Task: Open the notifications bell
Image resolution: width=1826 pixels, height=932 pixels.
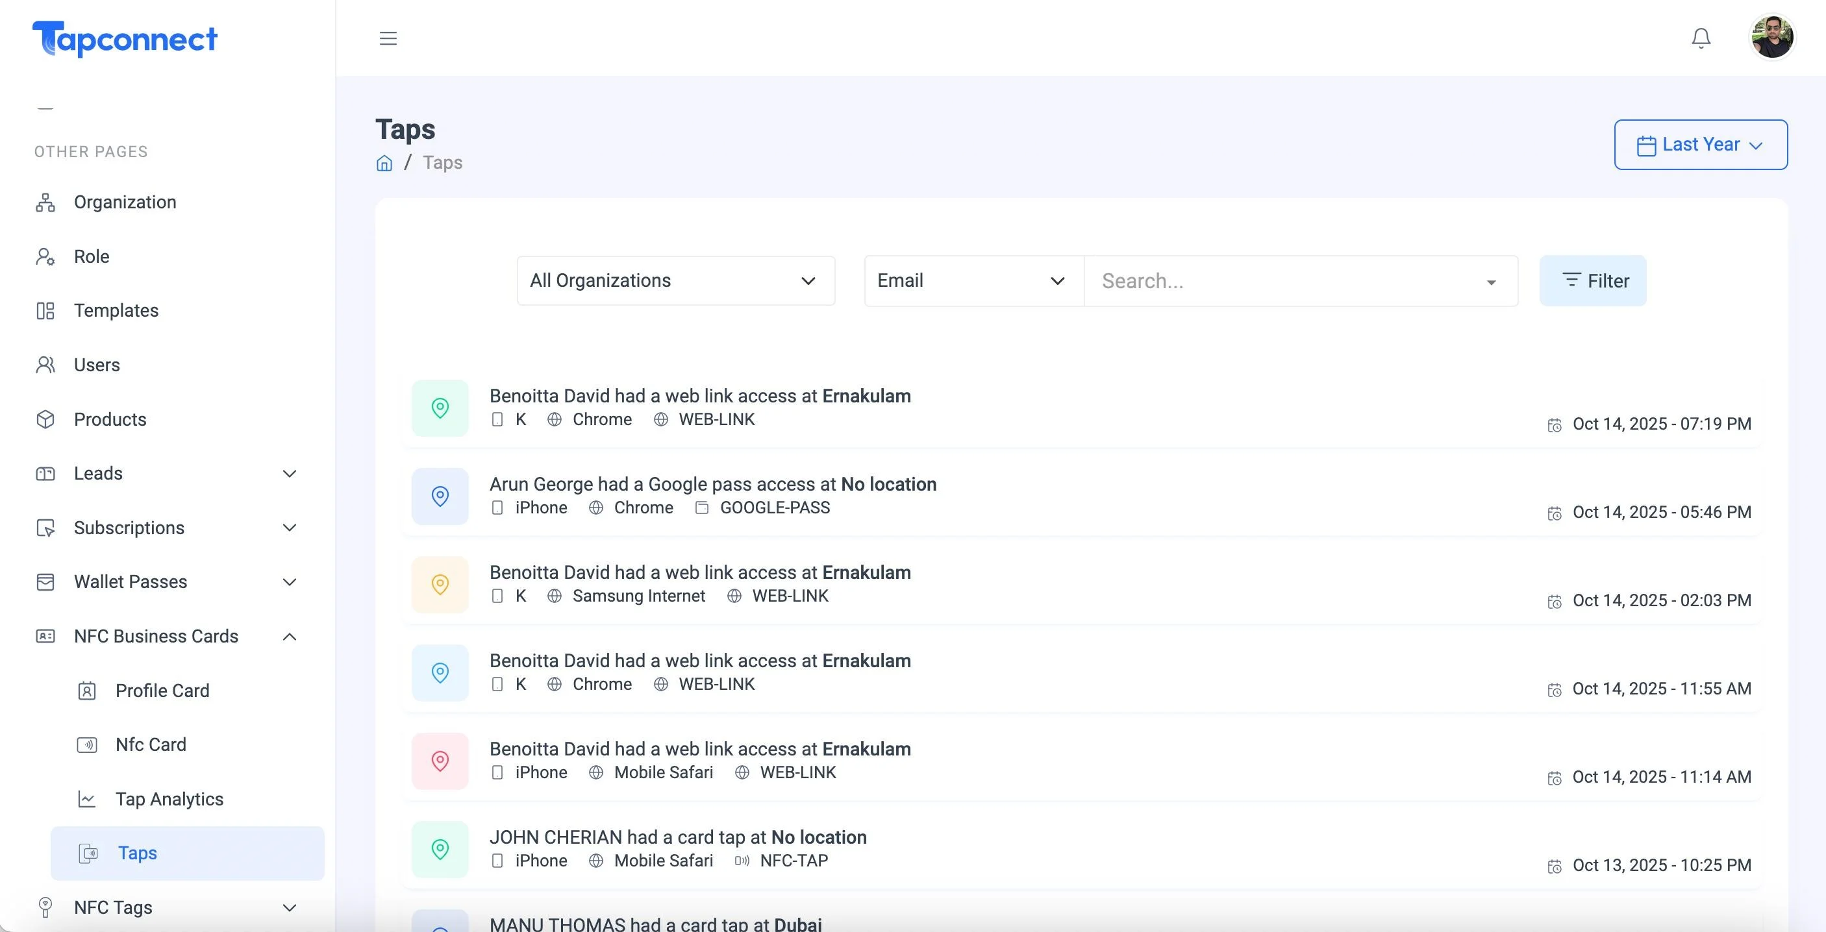Action: [1701, 38]
